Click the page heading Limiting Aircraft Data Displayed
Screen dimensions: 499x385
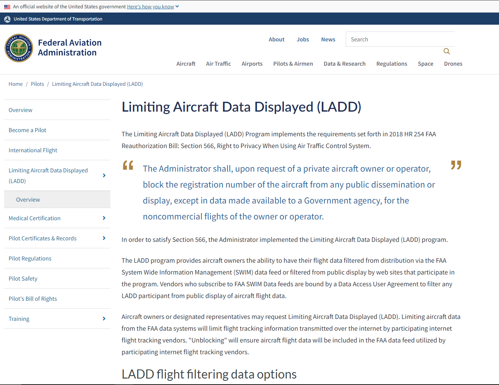tap(242, 107)
